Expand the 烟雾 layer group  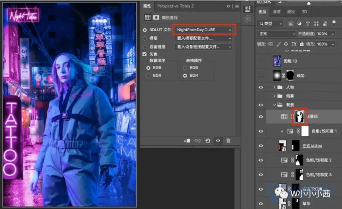(274, 96)
